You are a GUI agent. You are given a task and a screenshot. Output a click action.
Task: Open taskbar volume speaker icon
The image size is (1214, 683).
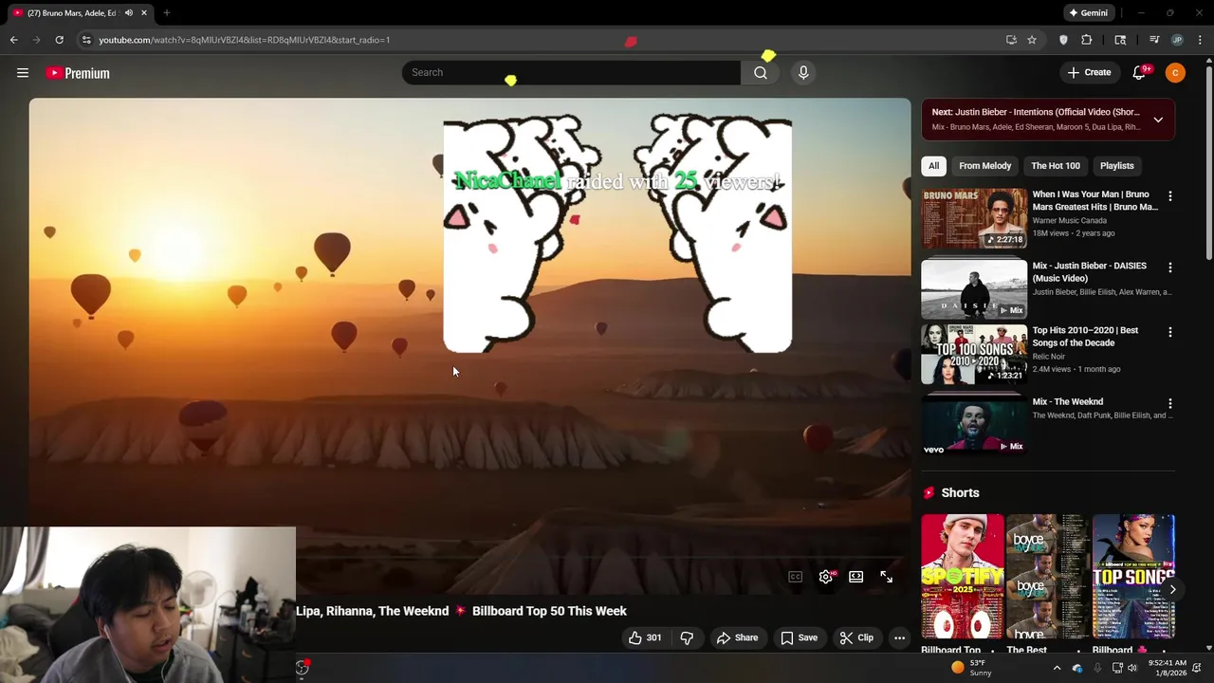(1132, 668)
